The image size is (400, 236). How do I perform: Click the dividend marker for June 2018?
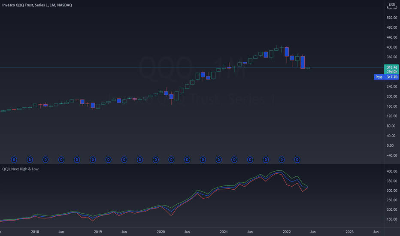click(61, 160)
